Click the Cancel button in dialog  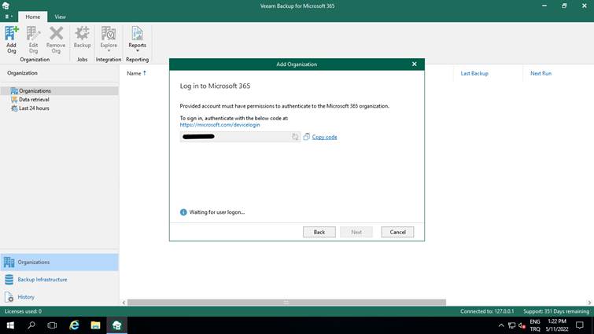(x=397, y=232)
